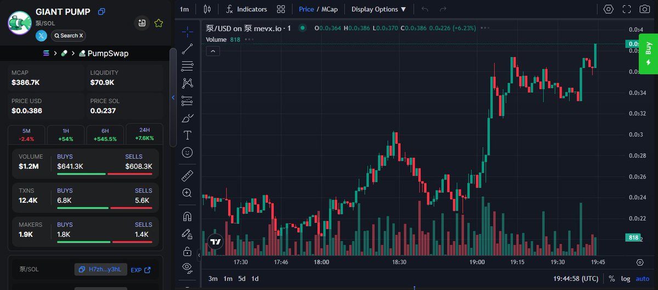658x290 pixels.
Task: Select the 1H timeframe stats tab
Action: (66, 135)
